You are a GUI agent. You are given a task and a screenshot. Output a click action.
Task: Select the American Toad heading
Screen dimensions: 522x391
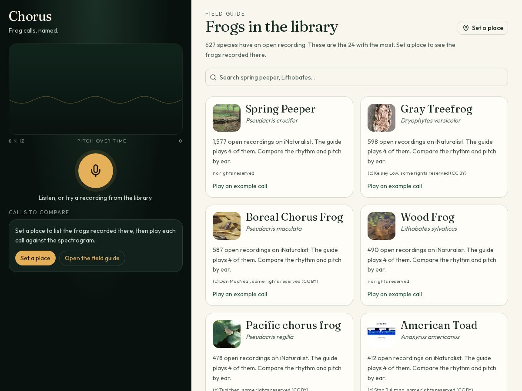click(x=439, y=325)
